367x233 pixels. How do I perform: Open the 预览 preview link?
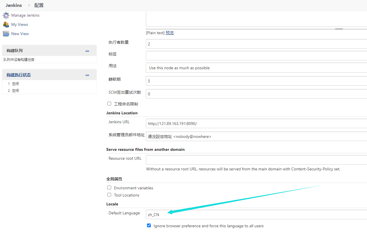coord(170,33)
